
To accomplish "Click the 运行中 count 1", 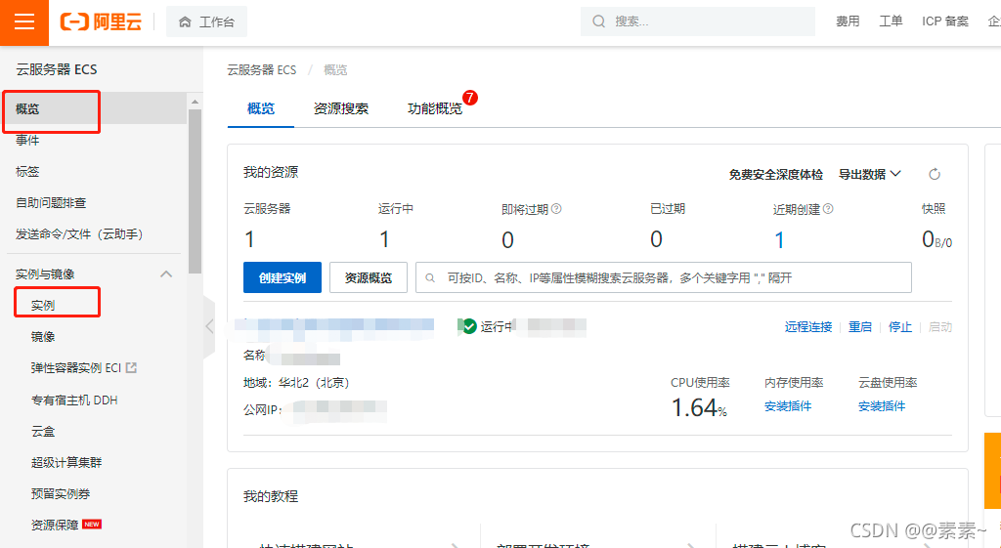I will click(x=384, y=240).
